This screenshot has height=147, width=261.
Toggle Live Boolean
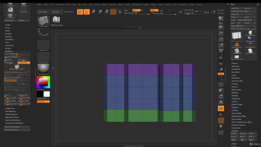coord(69,12)
